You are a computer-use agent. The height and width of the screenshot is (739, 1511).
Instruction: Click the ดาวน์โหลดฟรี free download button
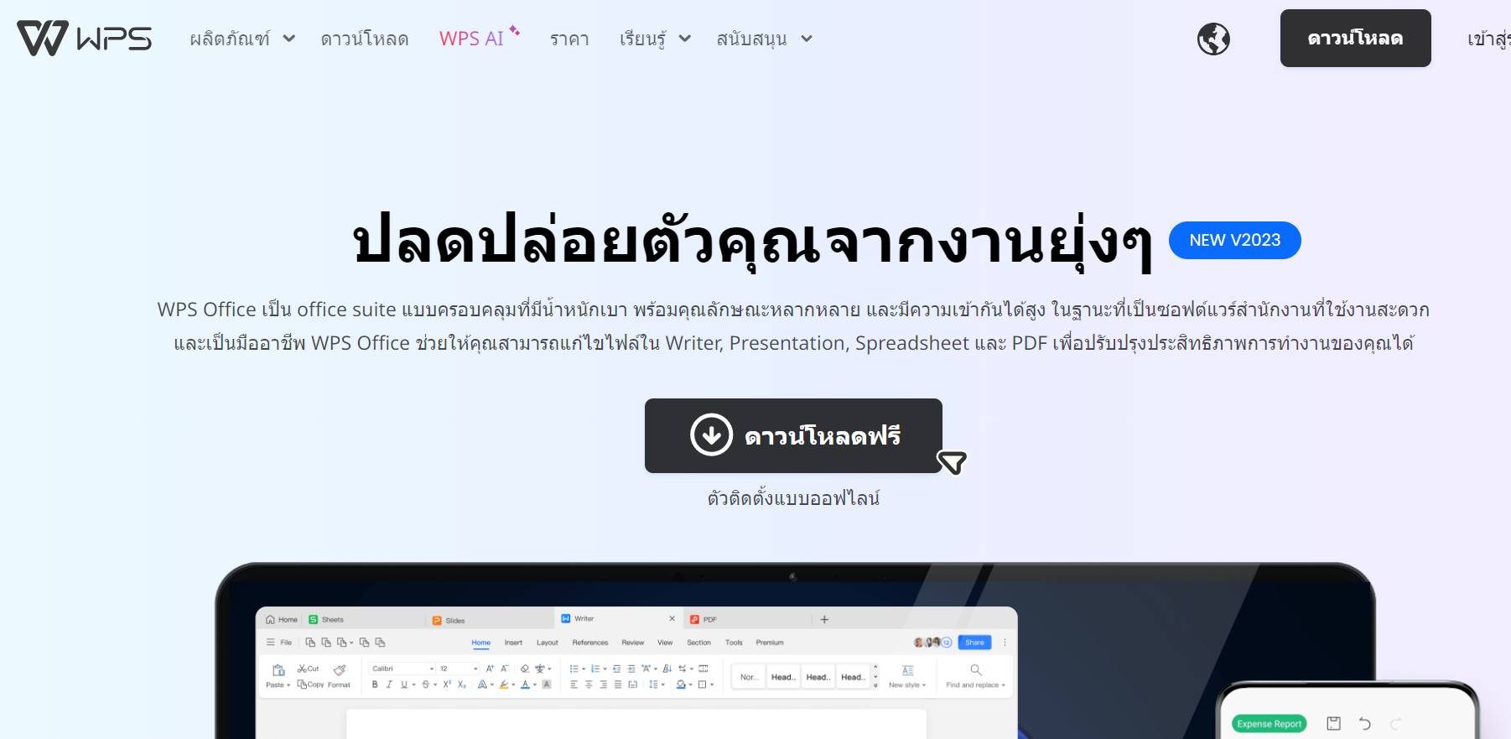pyautogui.click(x=793, y=435)
